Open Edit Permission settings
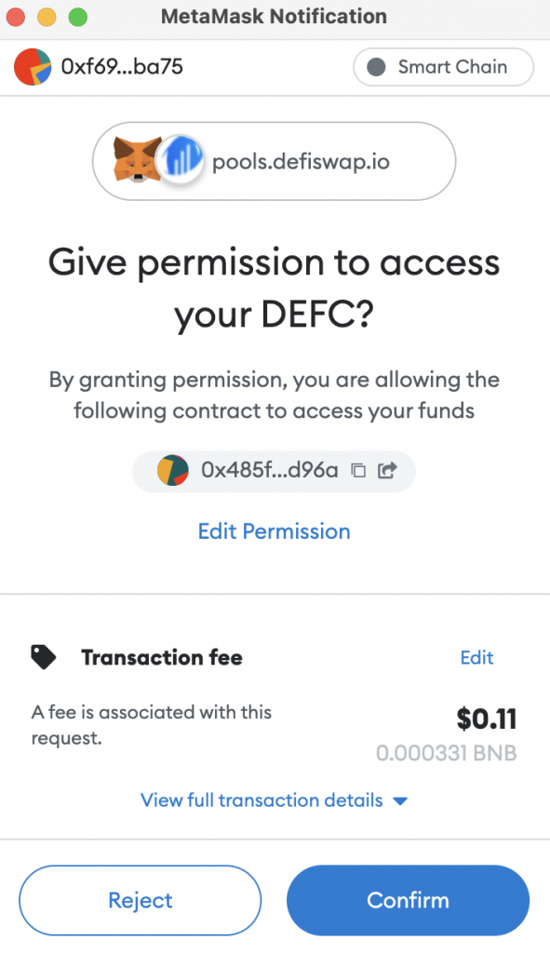This screenshot has height=953, width=550. click(x=274, y=530)
